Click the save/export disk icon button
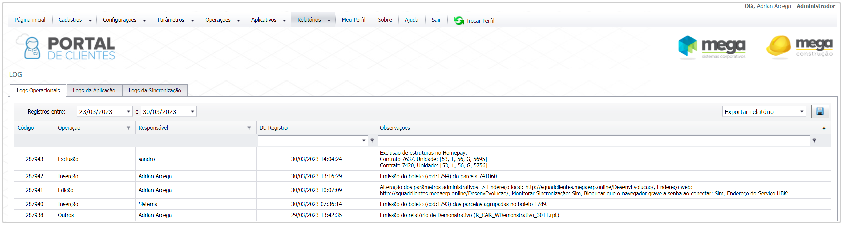Image resolution: width=843 pixels, height=225 pixels. (x=820, y=111)
